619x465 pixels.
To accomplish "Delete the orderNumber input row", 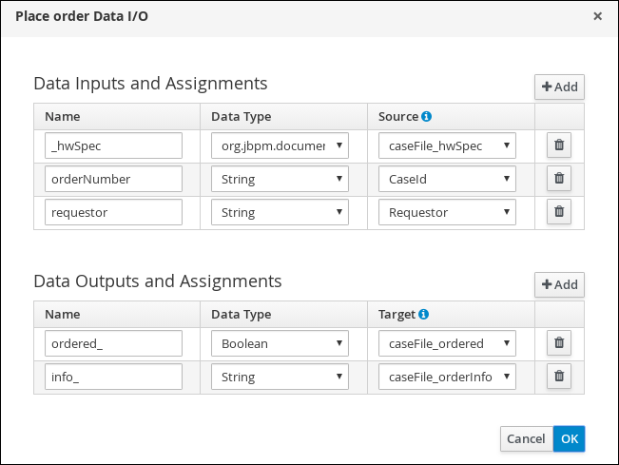I will click(x=558, y=179).
